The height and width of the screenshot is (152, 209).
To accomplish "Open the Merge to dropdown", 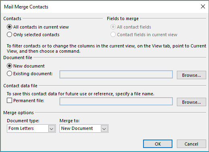I will 84,128.
